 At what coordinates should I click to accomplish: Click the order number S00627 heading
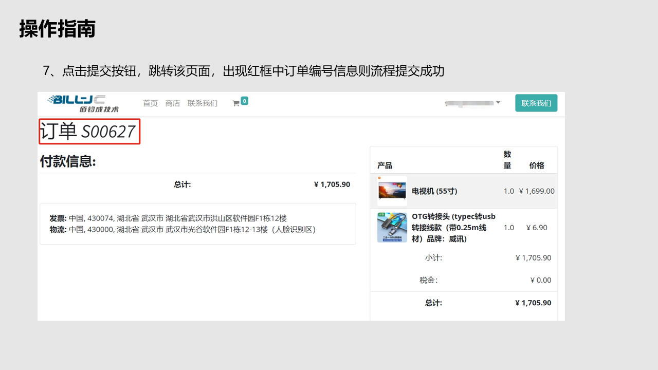[x=88, y=132]
